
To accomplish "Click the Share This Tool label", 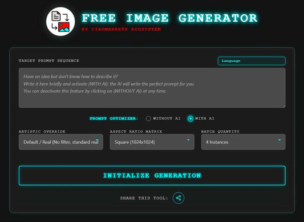I will pos(144,198).
